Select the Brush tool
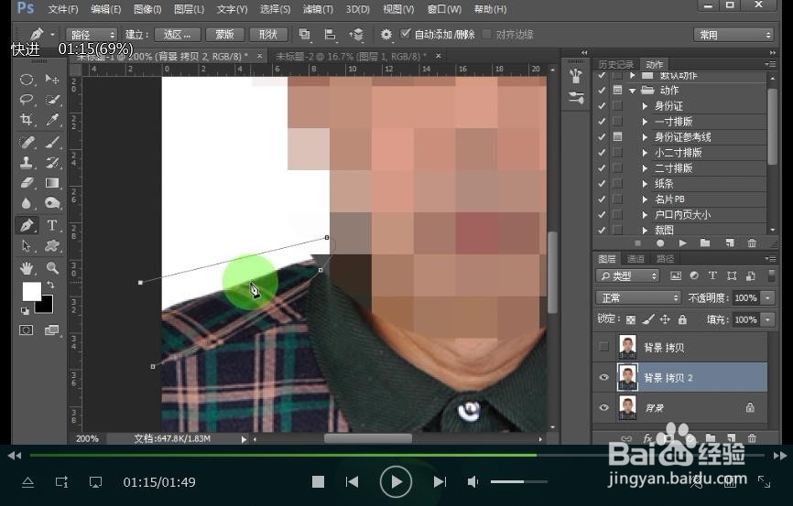This screenshot has width=793, height=506. click(x=52, y=142)
